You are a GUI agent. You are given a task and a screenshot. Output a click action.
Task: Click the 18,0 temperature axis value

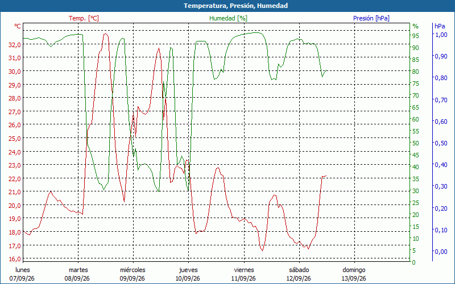pos(15,232)
